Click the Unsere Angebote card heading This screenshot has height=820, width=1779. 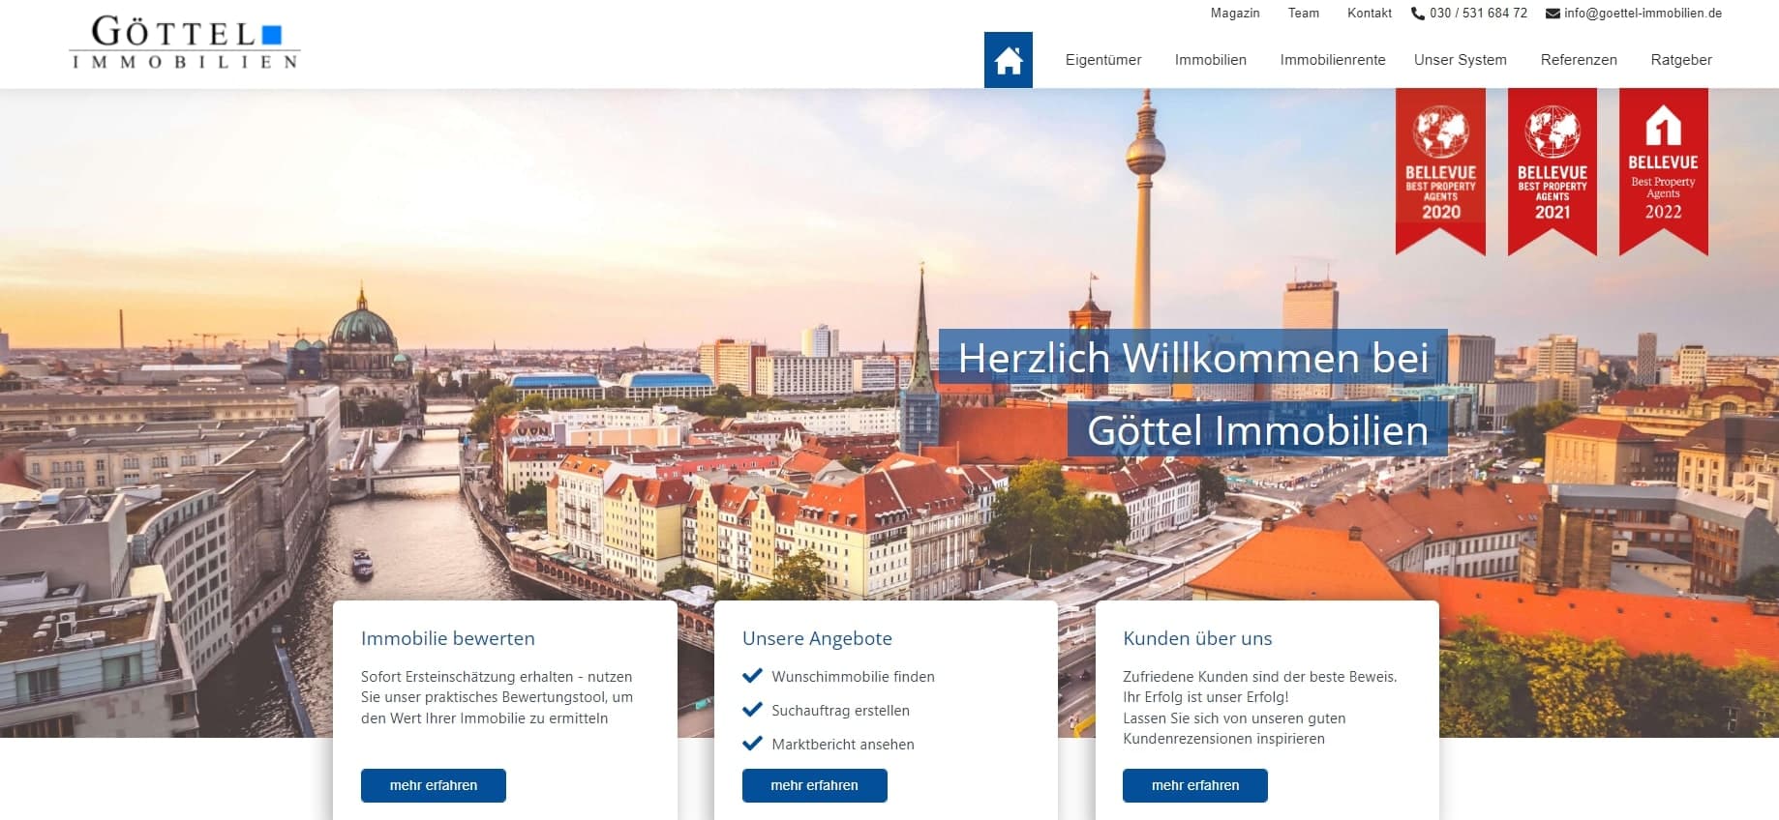click(817, 638)
